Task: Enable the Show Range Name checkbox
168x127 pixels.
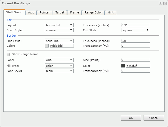Action: [x=8, y=54]
